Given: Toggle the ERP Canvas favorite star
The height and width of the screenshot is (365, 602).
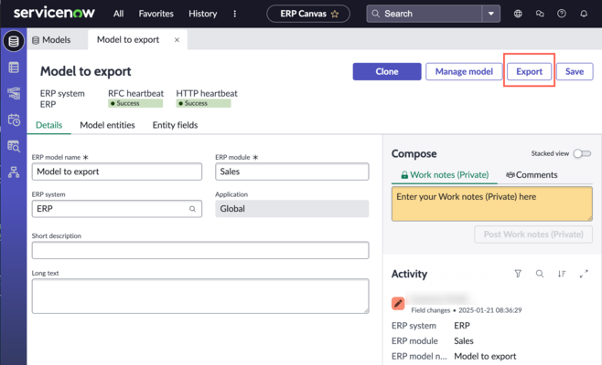Looking at the screenshot, I should click(335, 15).
